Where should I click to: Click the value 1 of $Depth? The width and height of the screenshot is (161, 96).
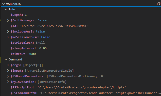26,15
